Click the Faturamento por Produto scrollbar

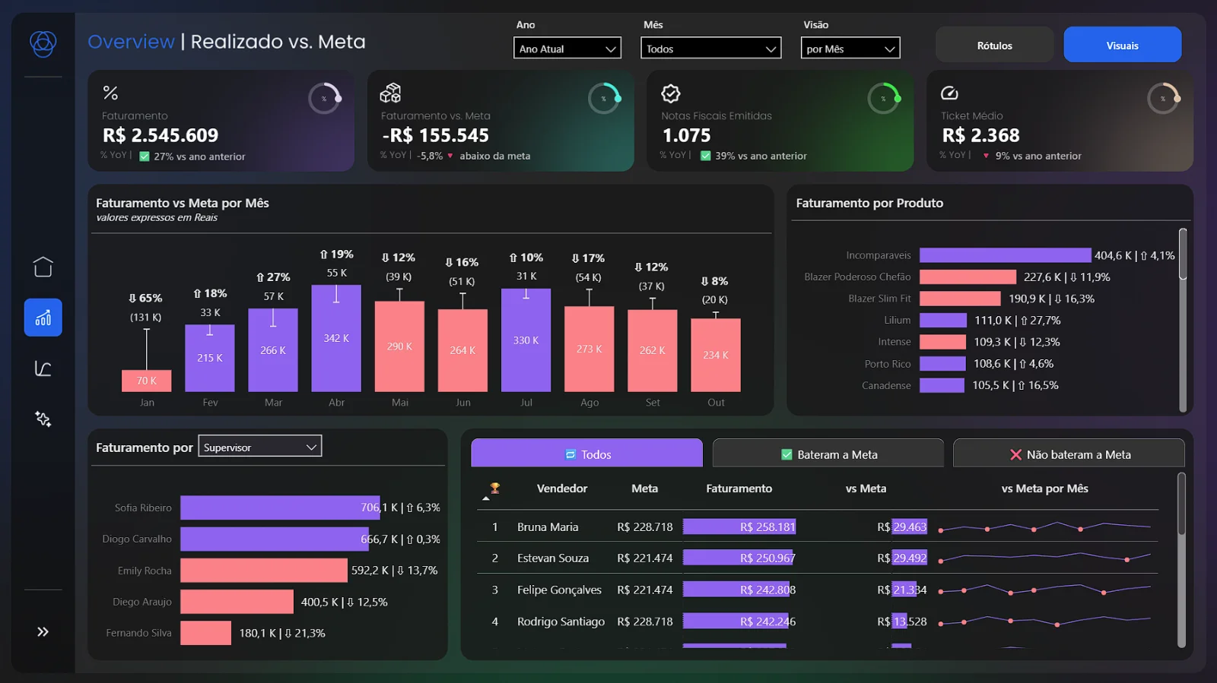pos(1183,255)
